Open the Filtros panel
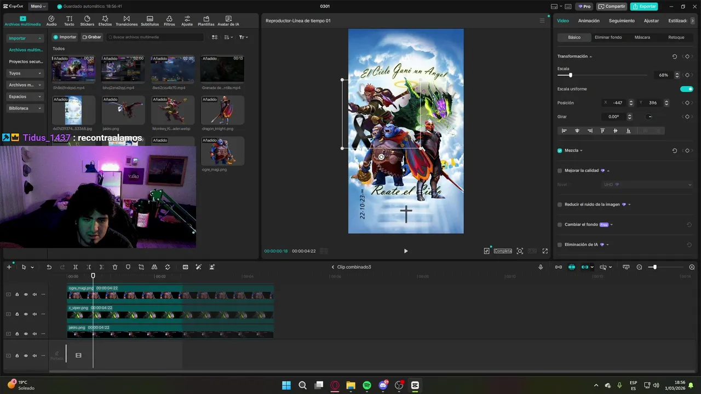The height and width of the screenshot is (394, 701). (x=169, y=21)
